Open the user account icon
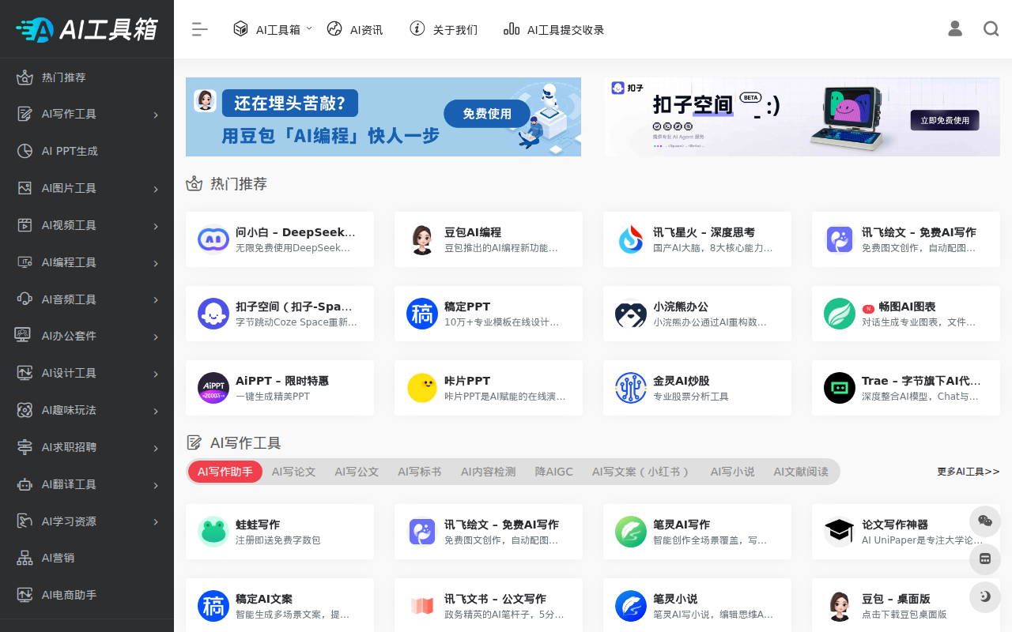The image size is (1012, 632). pos(955,28)
